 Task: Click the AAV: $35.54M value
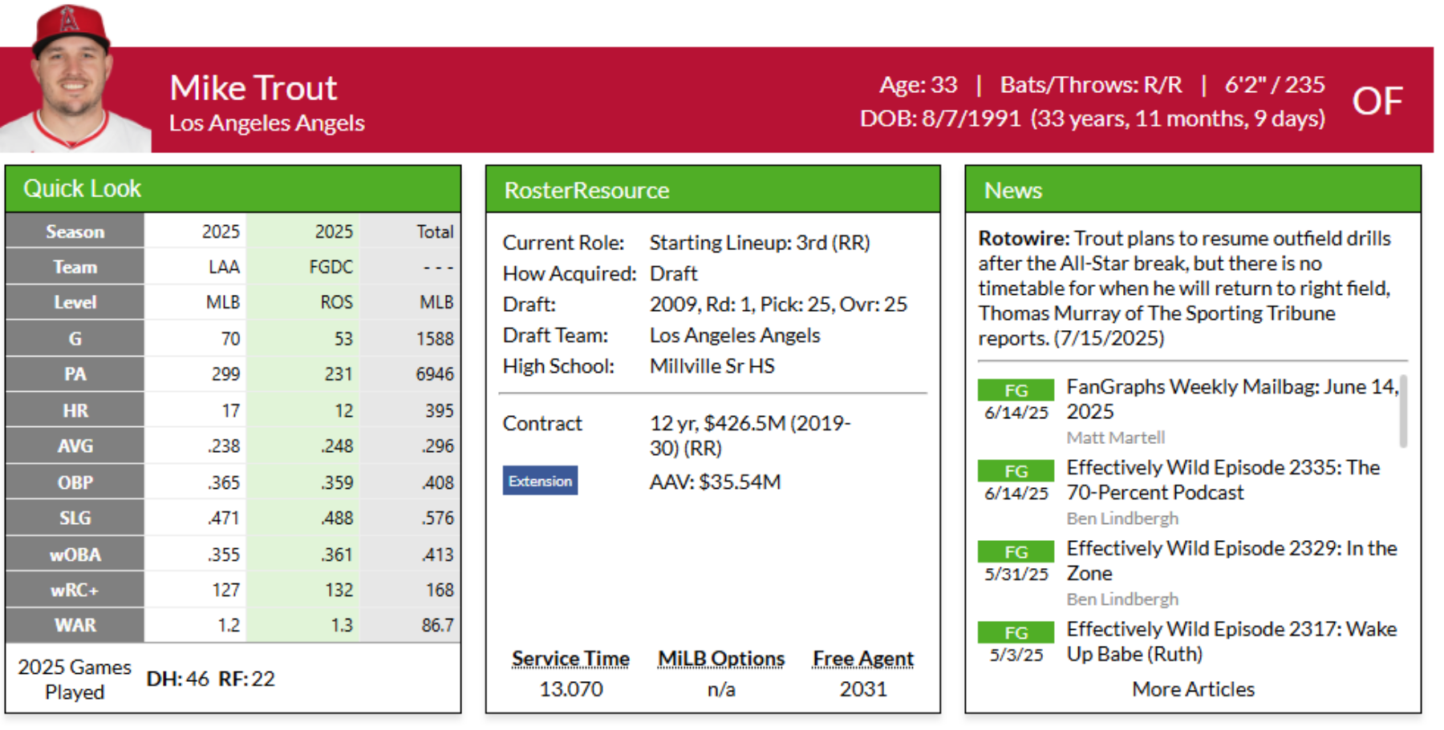[715, 482]
